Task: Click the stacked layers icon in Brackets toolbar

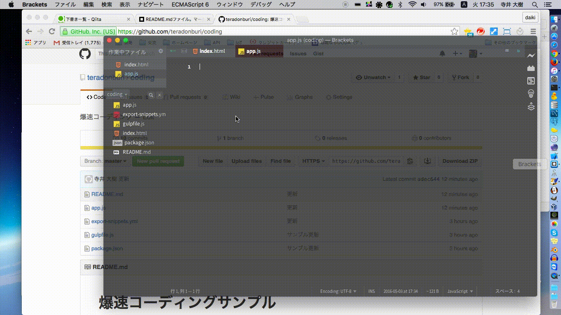Action: tap(531, 107)
